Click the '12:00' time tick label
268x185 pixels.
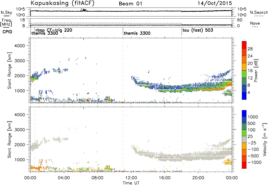point(131,178)
